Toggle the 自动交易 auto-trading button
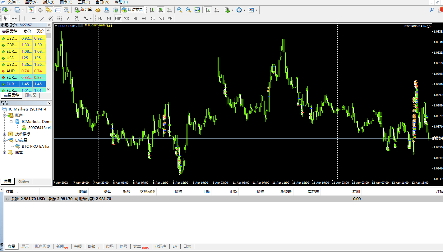This screenshot has height=252, width=443. coord(132,10)
